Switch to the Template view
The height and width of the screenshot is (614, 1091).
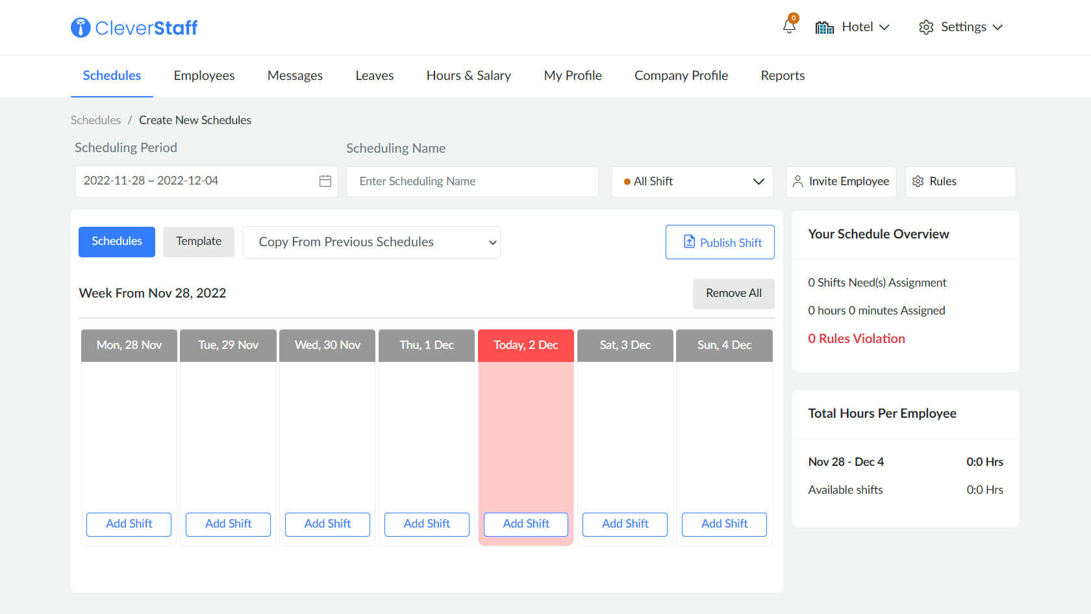tap(199, 242)
